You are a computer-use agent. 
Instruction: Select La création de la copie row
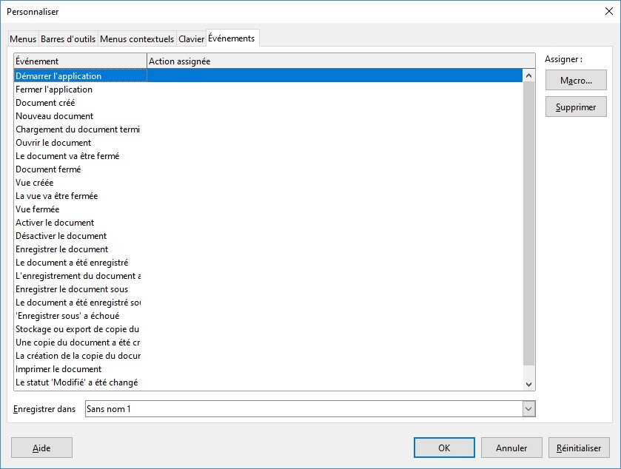(x=269, y=356)
